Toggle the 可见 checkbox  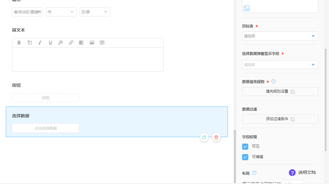click(x=245, y=146)
